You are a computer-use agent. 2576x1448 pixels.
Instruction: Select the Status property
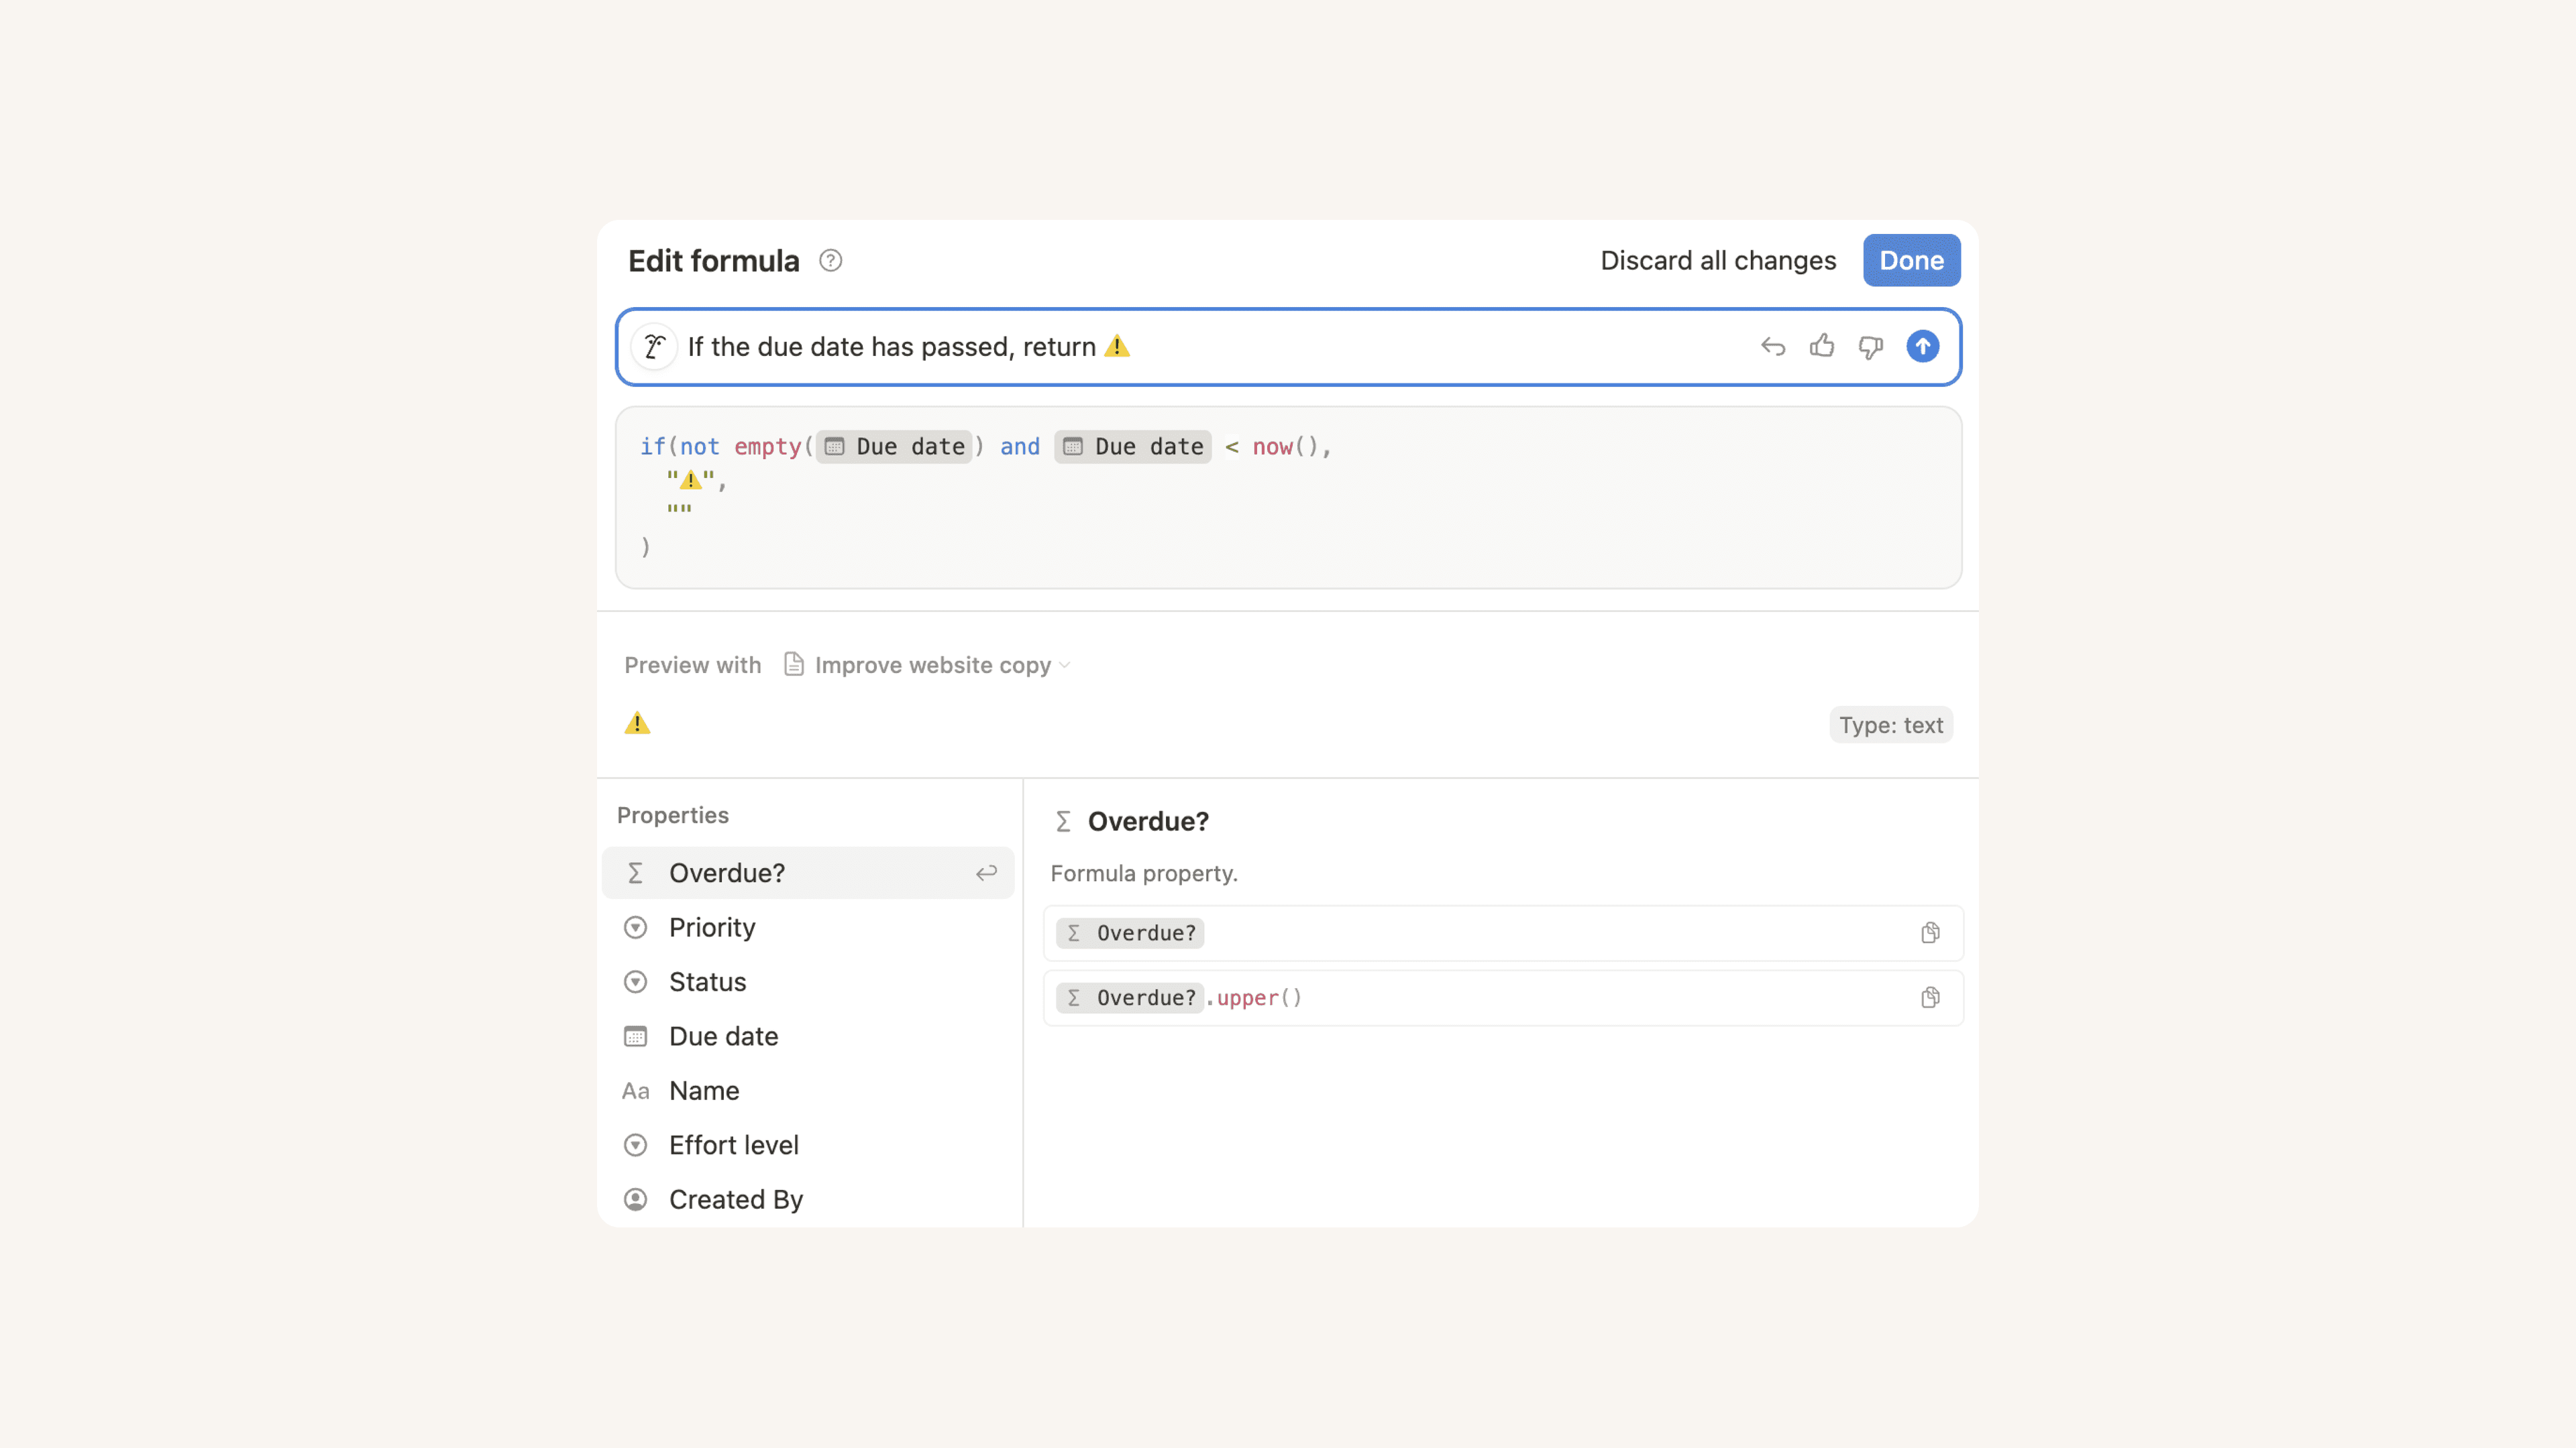tap(707, 982)
